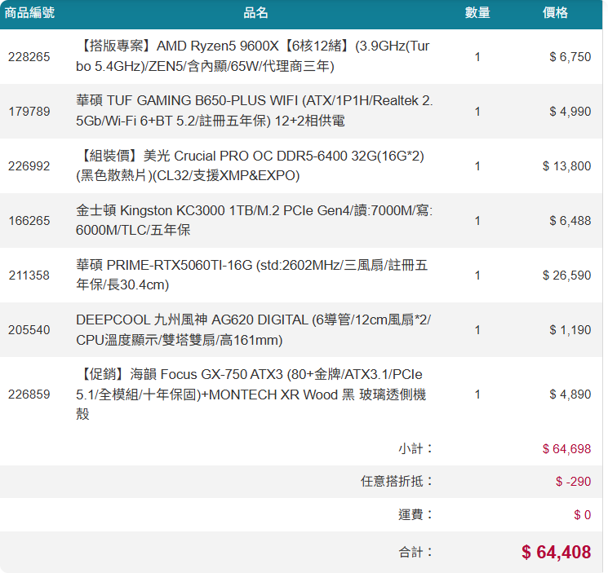Select product number 205540

click(29, 330)
